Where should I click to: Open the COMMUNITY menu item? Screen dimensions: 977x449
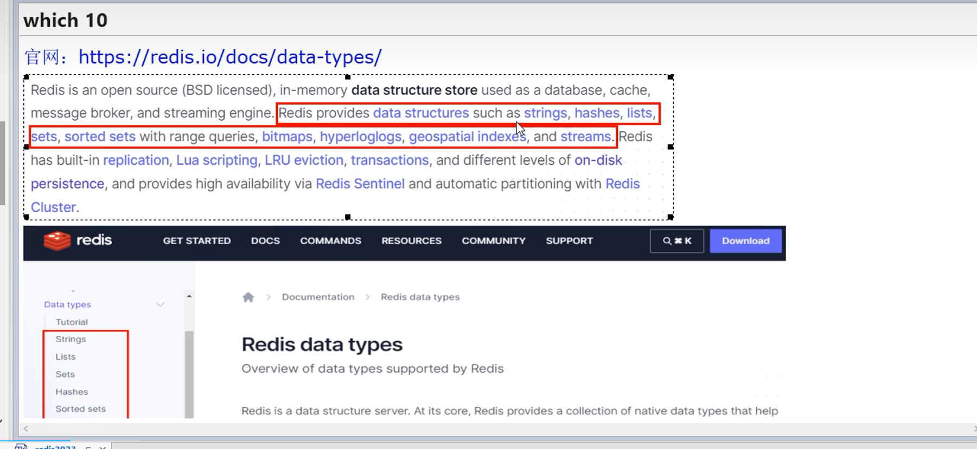494,240
